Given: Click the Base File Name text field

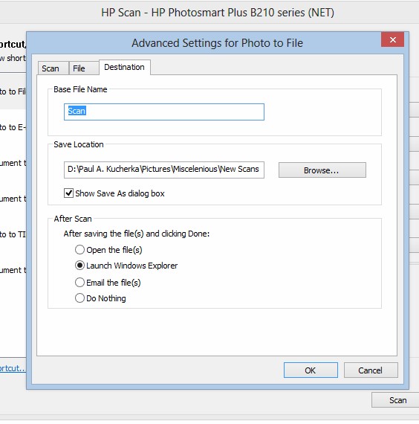Looking at the screenshot, I should (164, 112).
